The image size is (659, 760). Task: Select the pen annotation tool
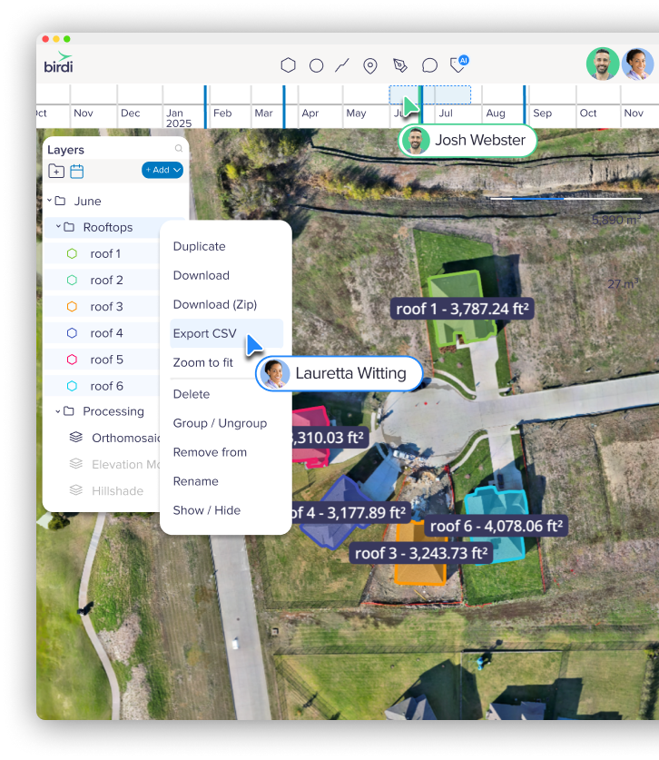pyautogui.click(x=400, y=65)
